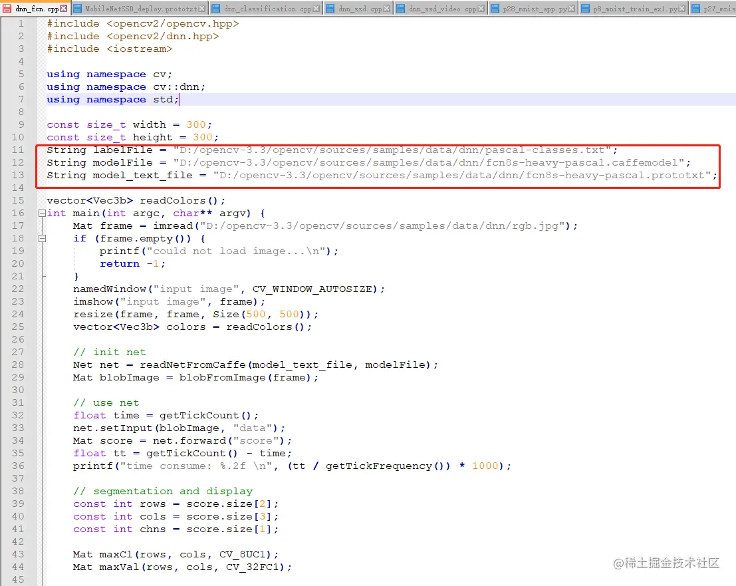Click line number 16 in the margin
This screenshot has height=586, width=736.
[x=18, y=213]
